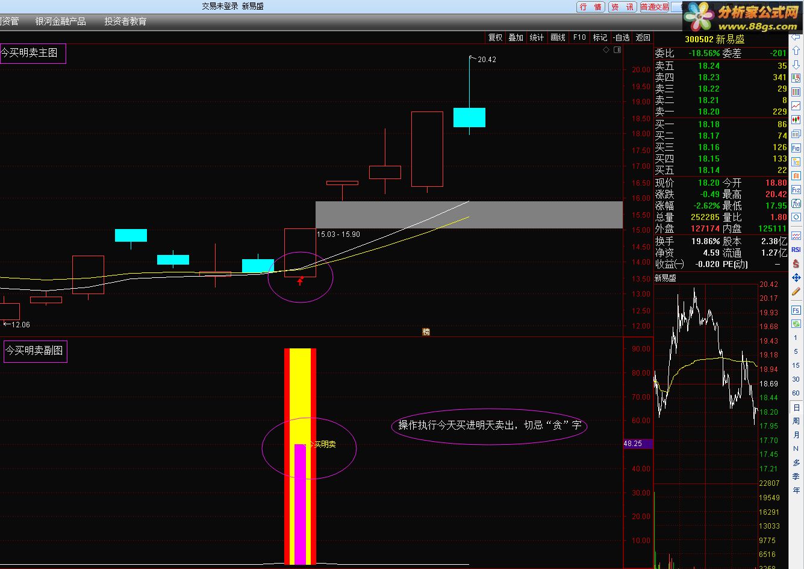Screen dimensions: 804x569
Task: Select the 季 quarterly period
Action: point(796,477)
